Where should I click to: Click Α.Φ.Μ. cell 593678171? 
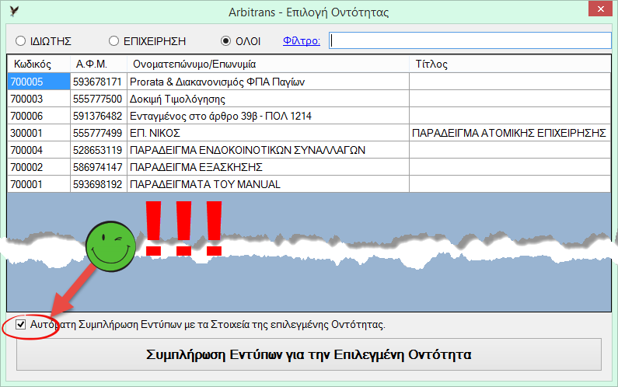[x=99, y=82]
